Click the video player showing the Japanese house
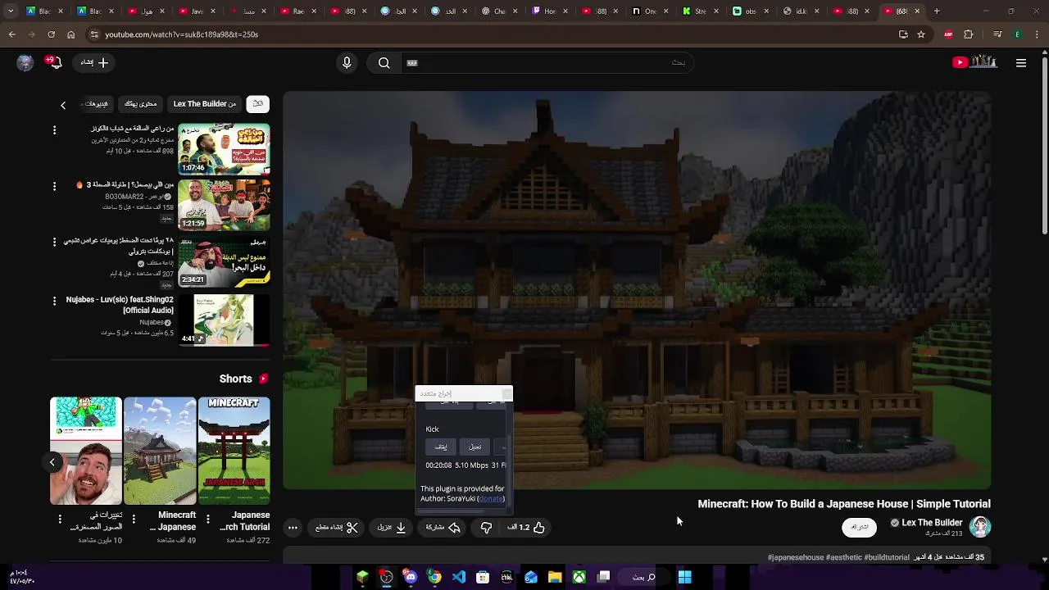Screen dimensions: 1049x590 pyautogui.click(x=637, y=291)
